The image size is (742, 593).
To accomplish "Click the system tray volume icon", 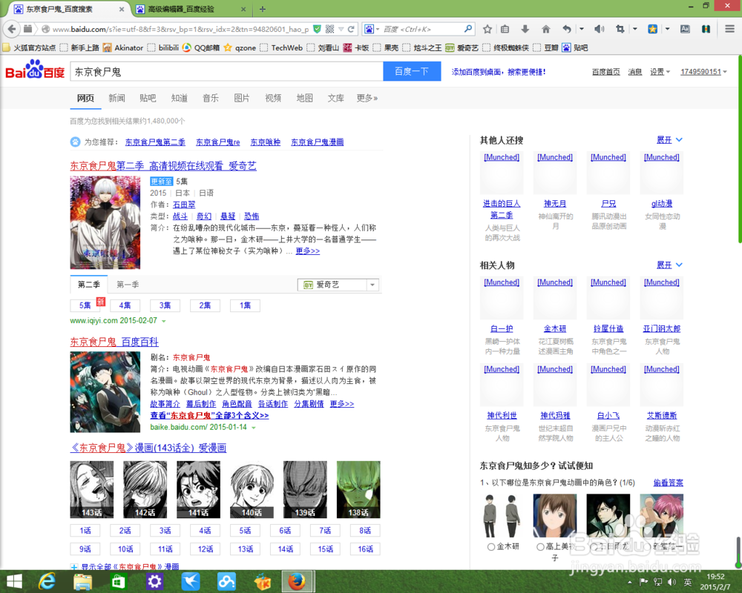I will click(672, 582).
